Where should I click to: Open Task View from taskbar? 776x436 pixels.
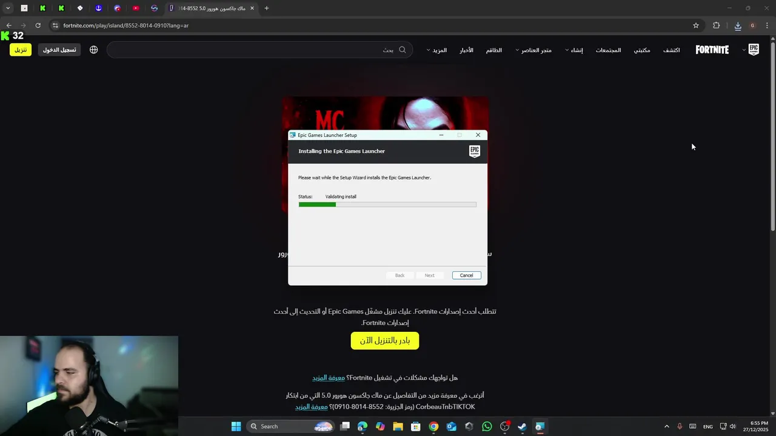[345, 426]
